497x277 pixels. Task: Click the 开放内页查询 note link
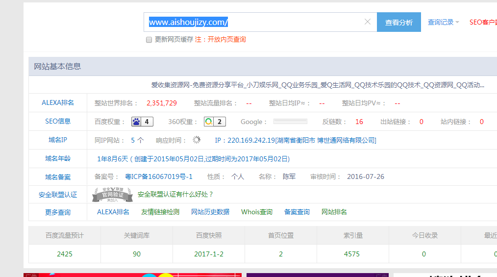226,39
